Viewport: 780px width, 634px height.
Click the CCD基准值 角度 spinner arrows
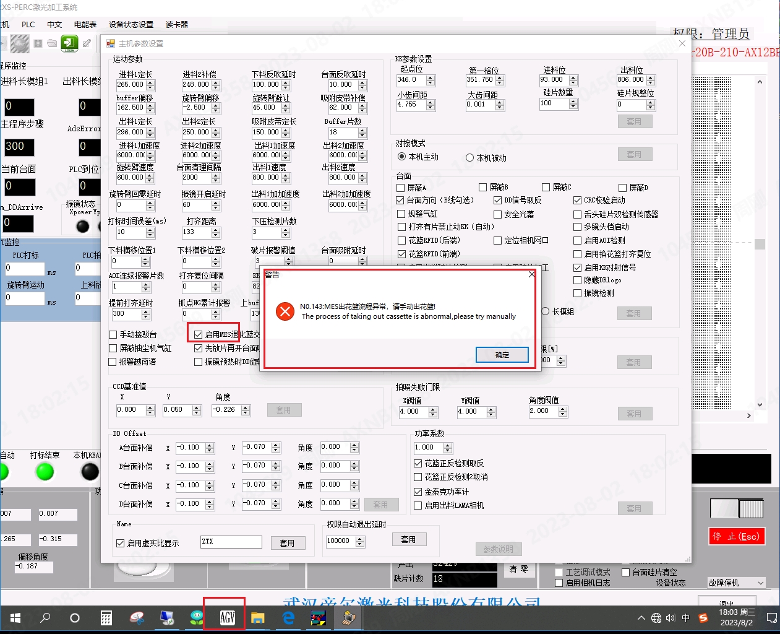click(246, 410)
